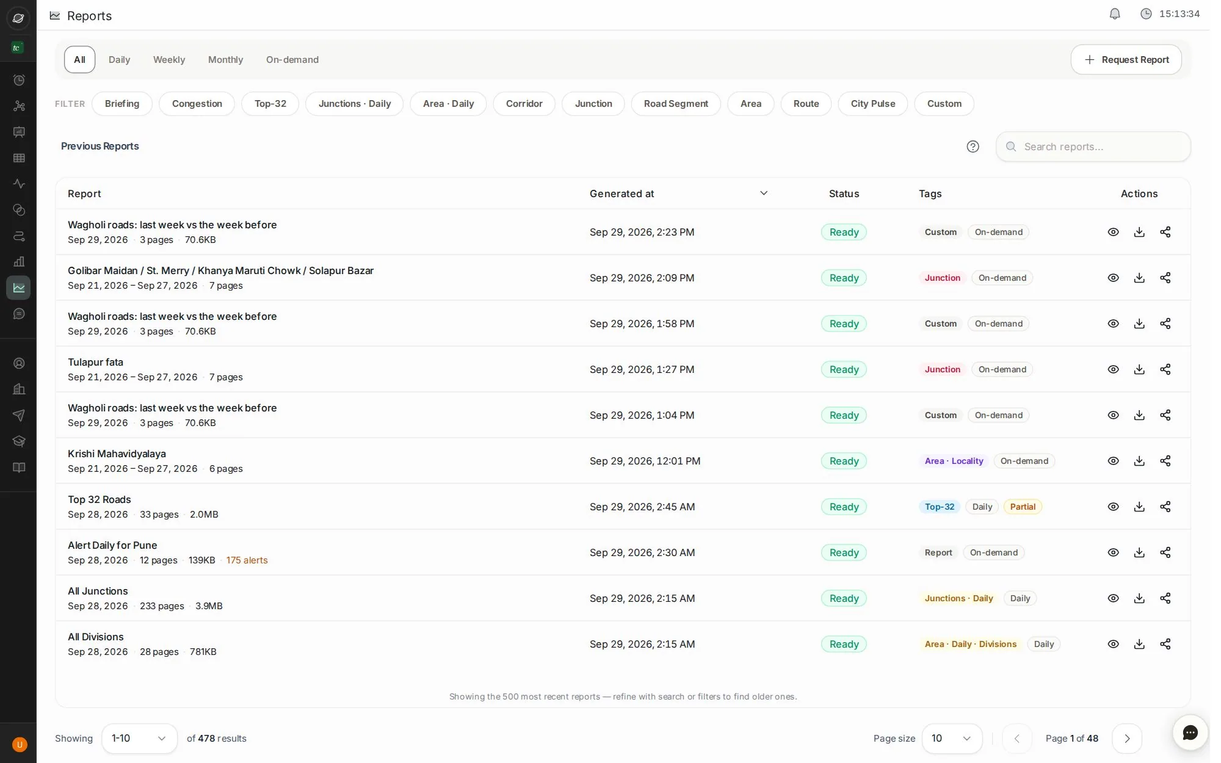Image resolution: width=1221 pixels, height=763 pixels.
Task: Select the active Reports chart sidebar icon
Action: point(19,287)
